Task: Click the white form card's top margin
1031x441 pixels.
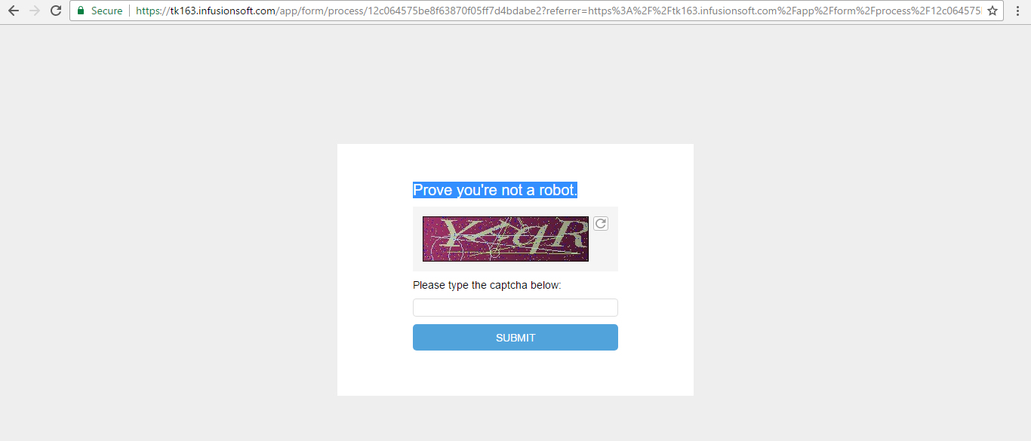Action: coord(515,161)
